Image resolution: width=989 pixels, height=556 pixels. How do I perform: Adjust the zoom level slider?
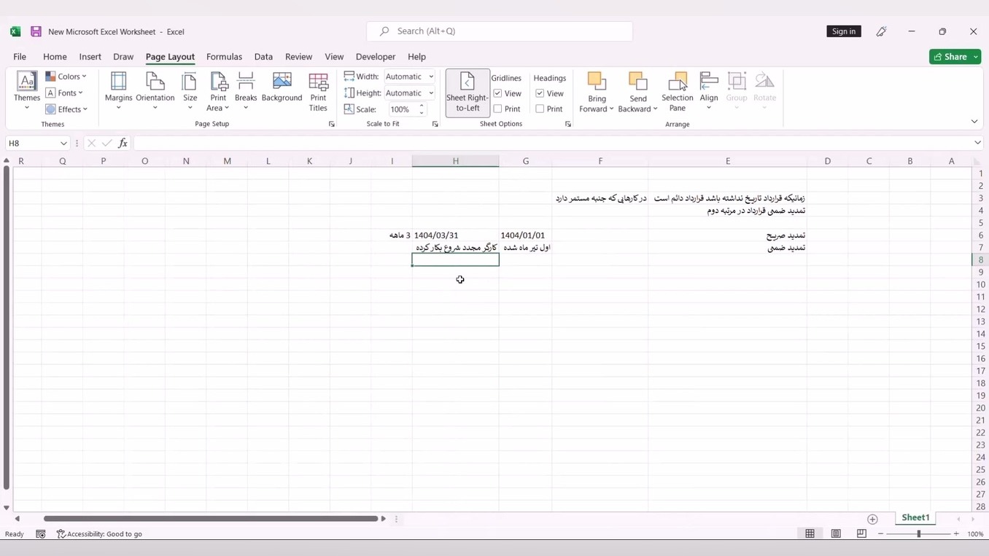(x=918, y=534)
